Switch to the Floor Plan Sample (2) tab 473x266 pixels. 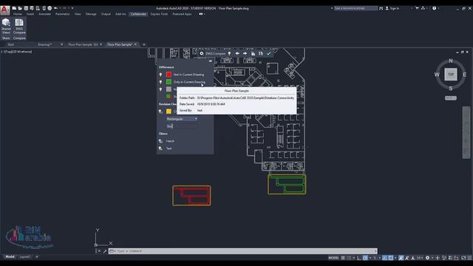[83, 44]
